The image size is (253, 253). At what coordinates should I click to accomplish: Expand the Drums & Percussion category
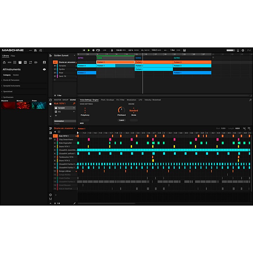tap(11, 80)
